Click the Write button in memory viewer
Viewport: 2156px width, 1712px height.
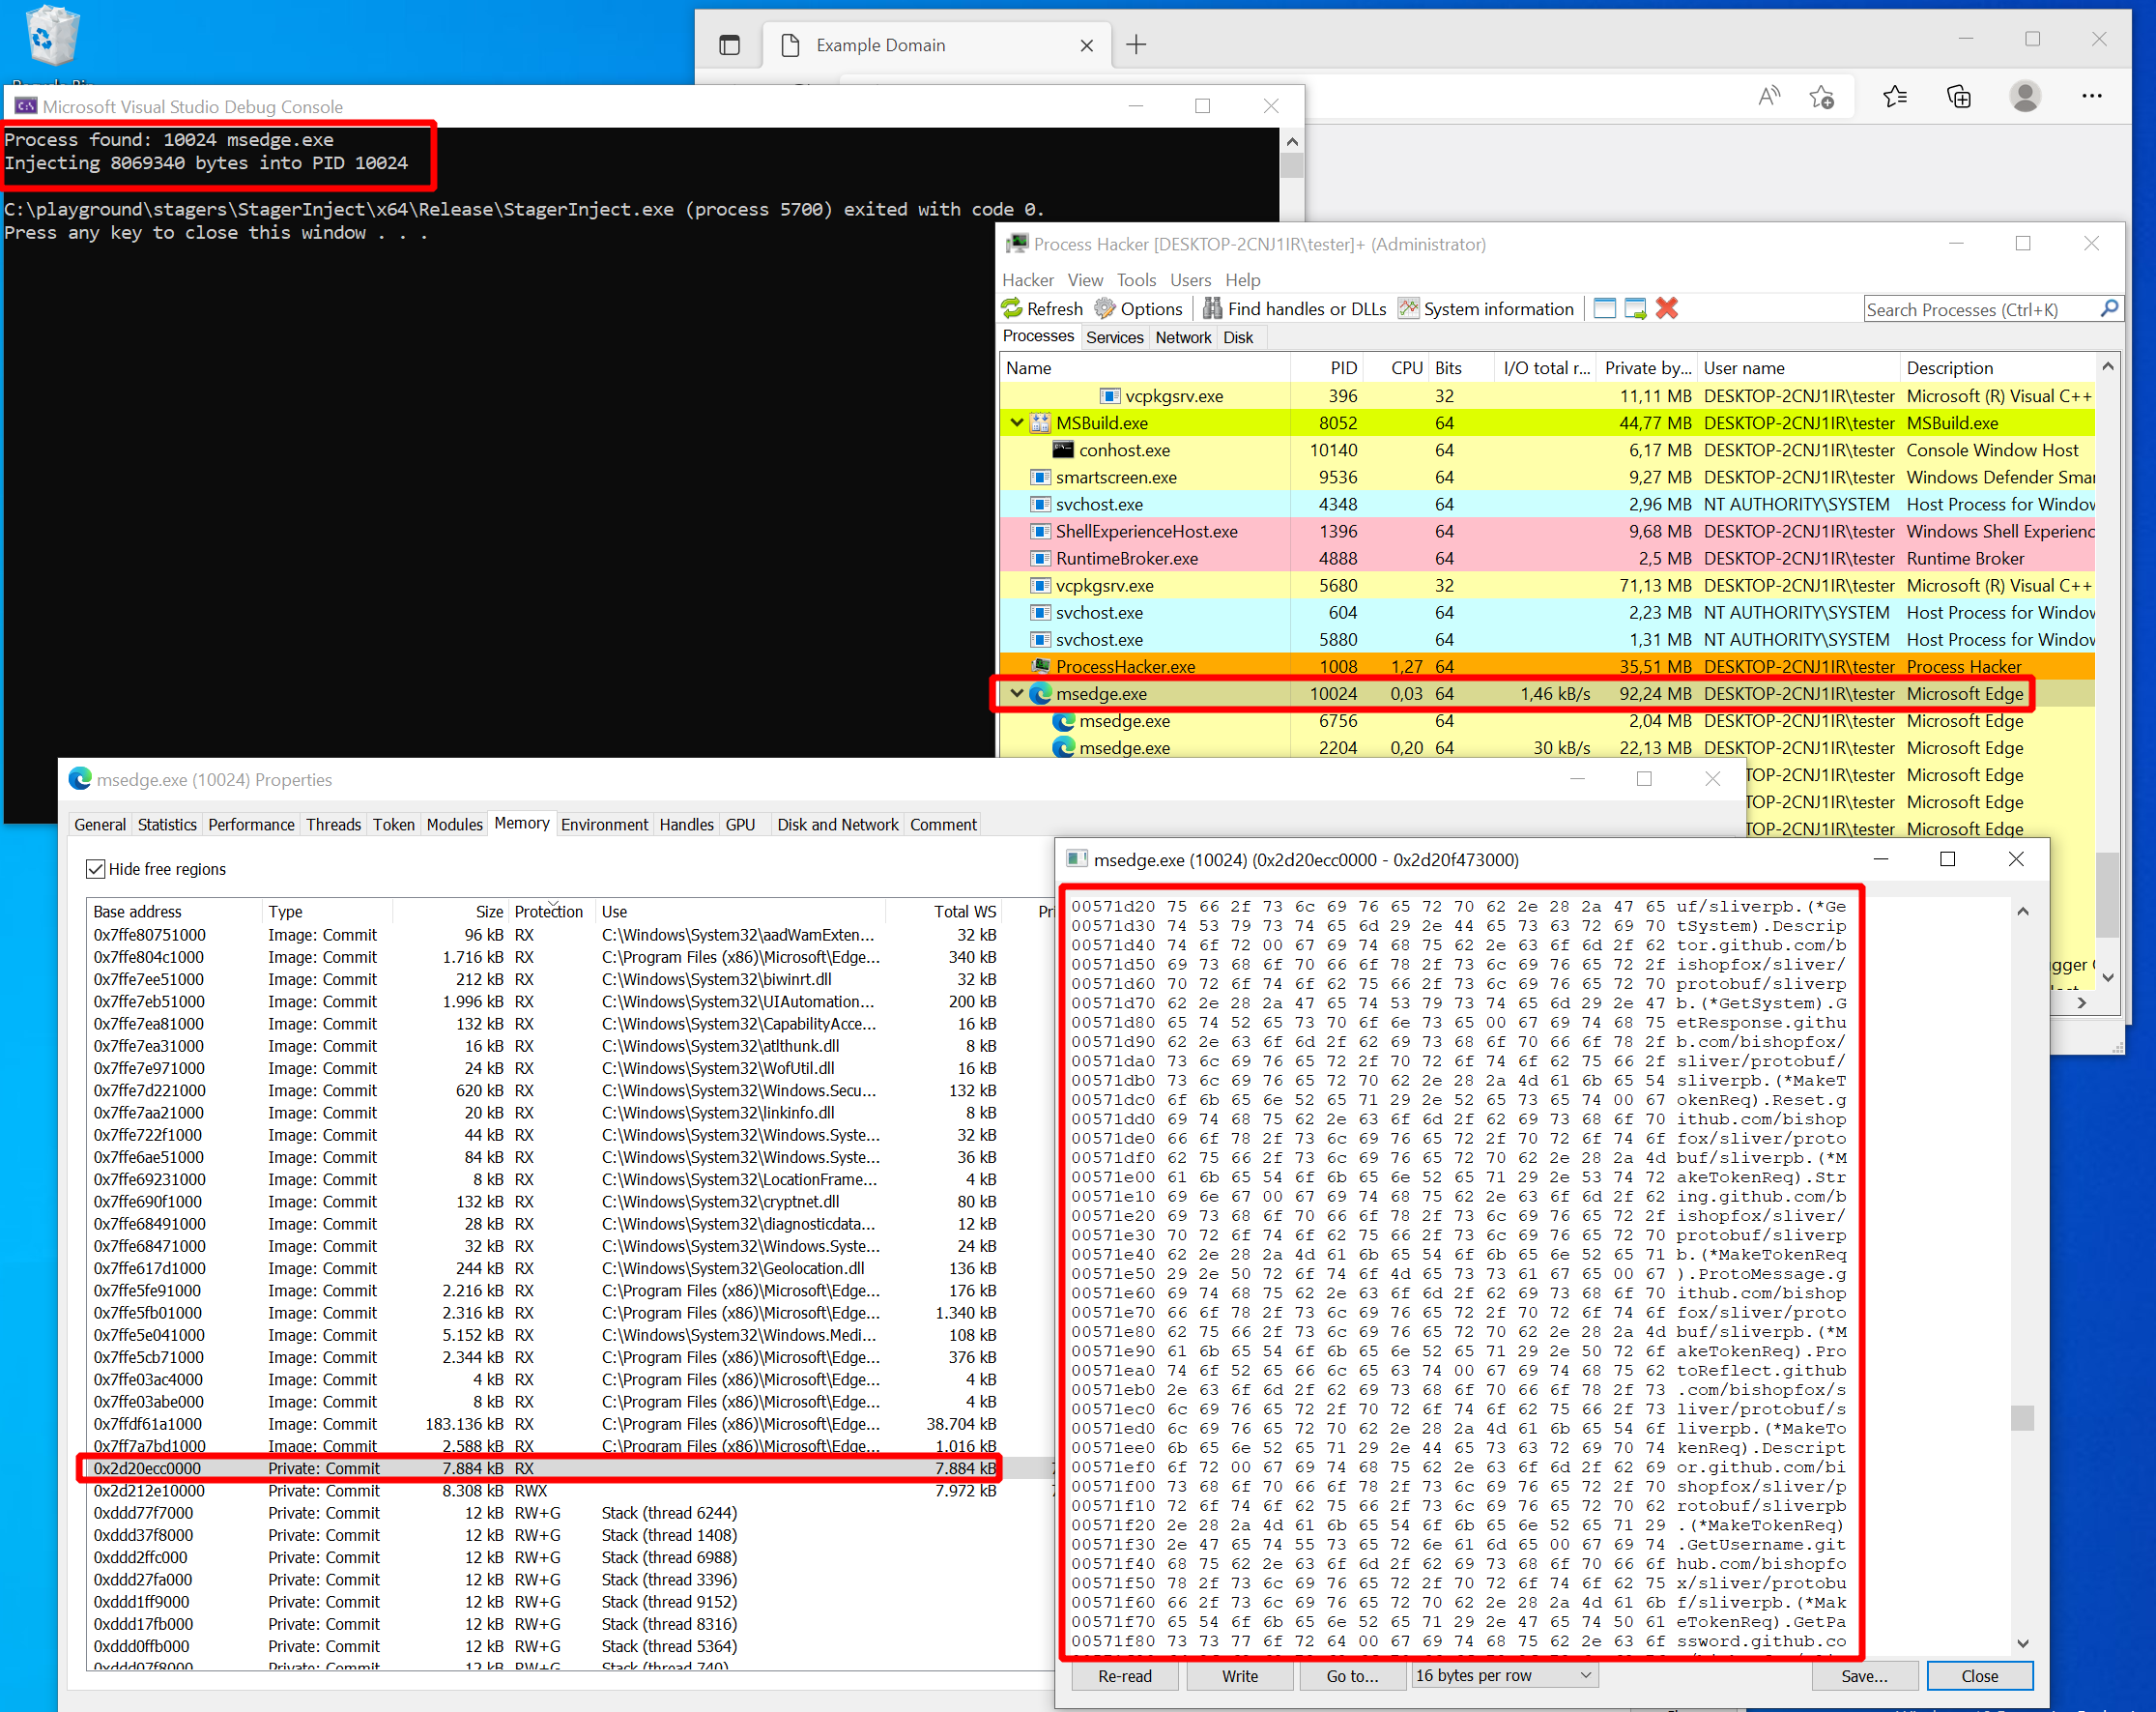point(1239,1676)
